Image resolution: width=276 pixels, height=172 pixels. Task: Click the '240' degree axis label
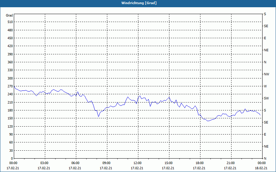click(10, 94)
